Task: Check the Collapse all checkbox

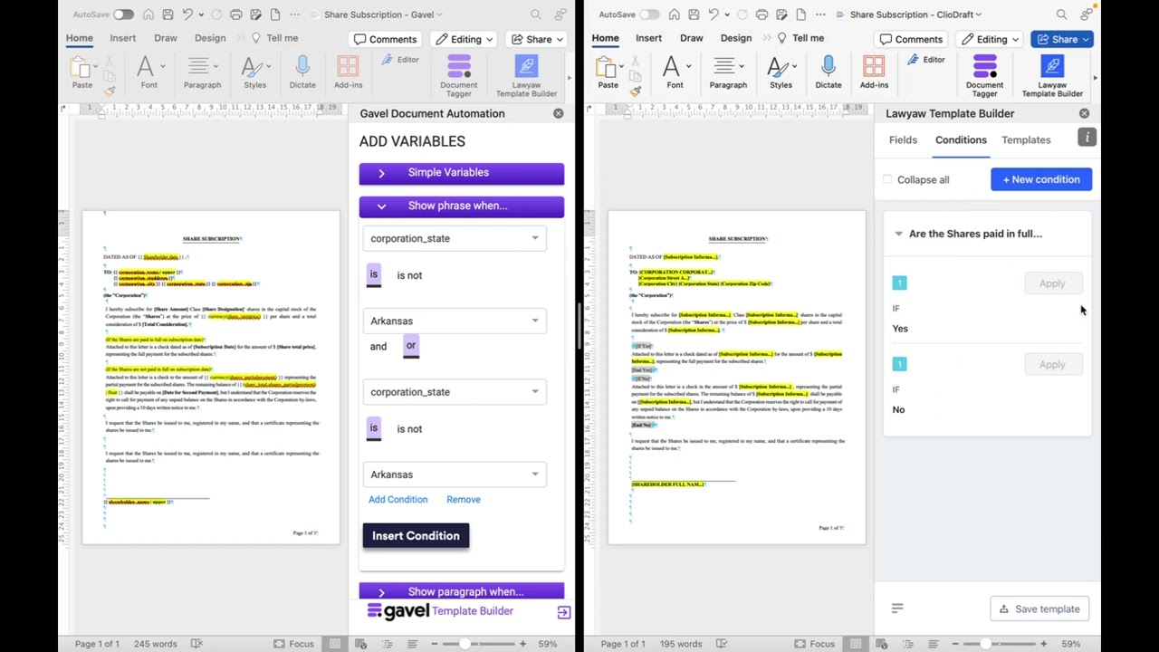Action: [x=887, y=179]
